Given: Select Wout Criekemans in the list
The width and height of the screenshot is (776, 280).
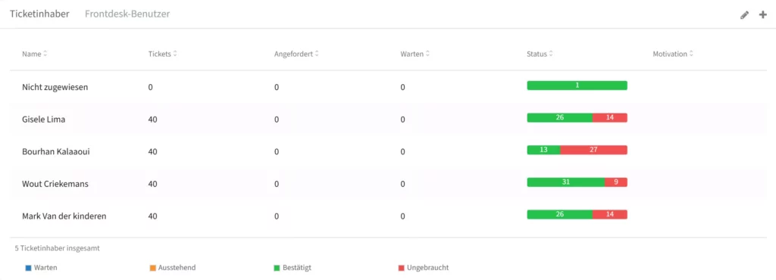Looking at the screenshot, I should pos(55,184).
